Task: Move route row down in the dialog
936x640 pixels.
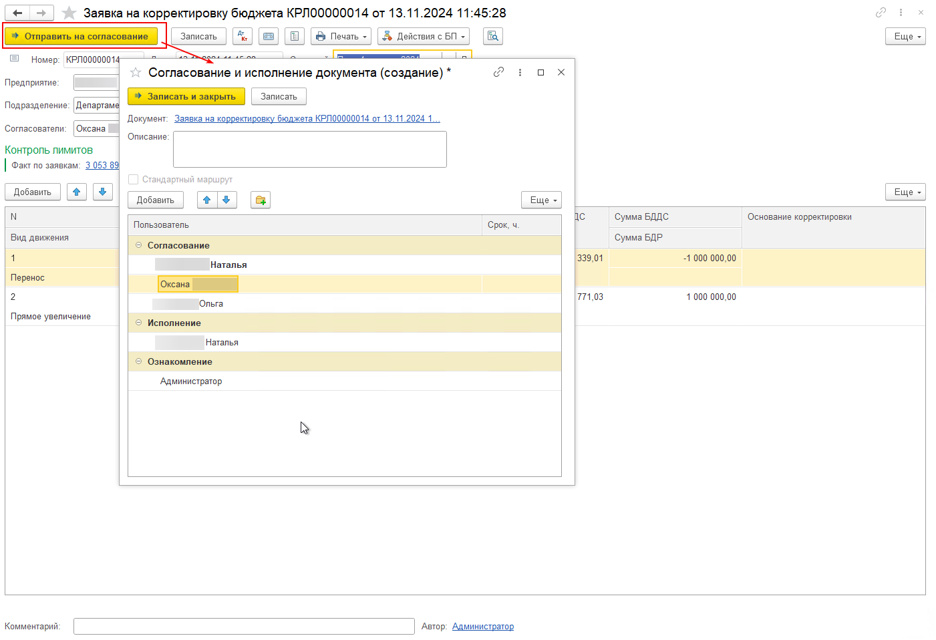Action: click(226, 200)
